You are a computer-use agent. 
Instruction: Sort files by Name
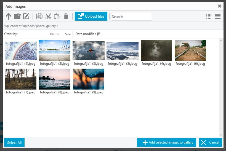click(55, 34)
